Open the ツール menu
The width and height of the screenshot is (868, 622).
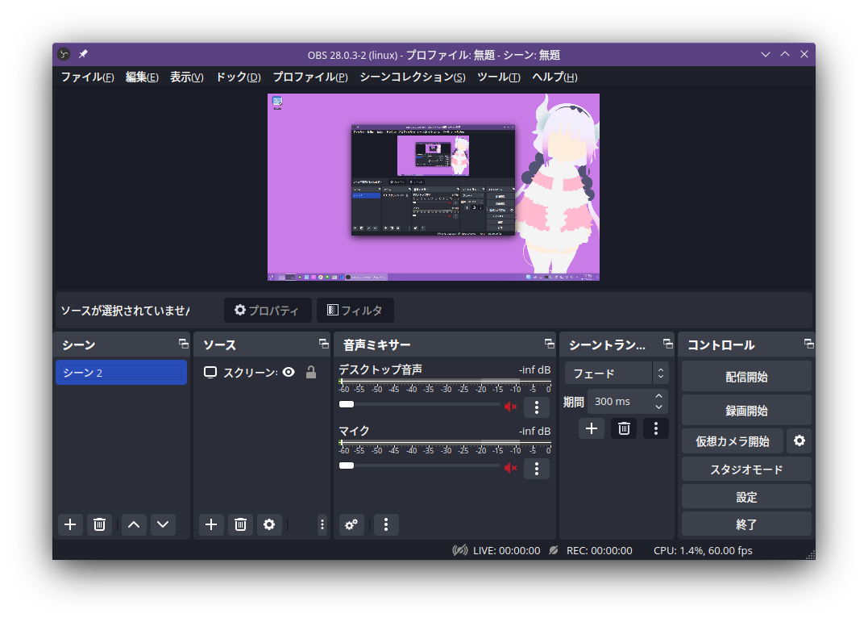click(498, 77)
